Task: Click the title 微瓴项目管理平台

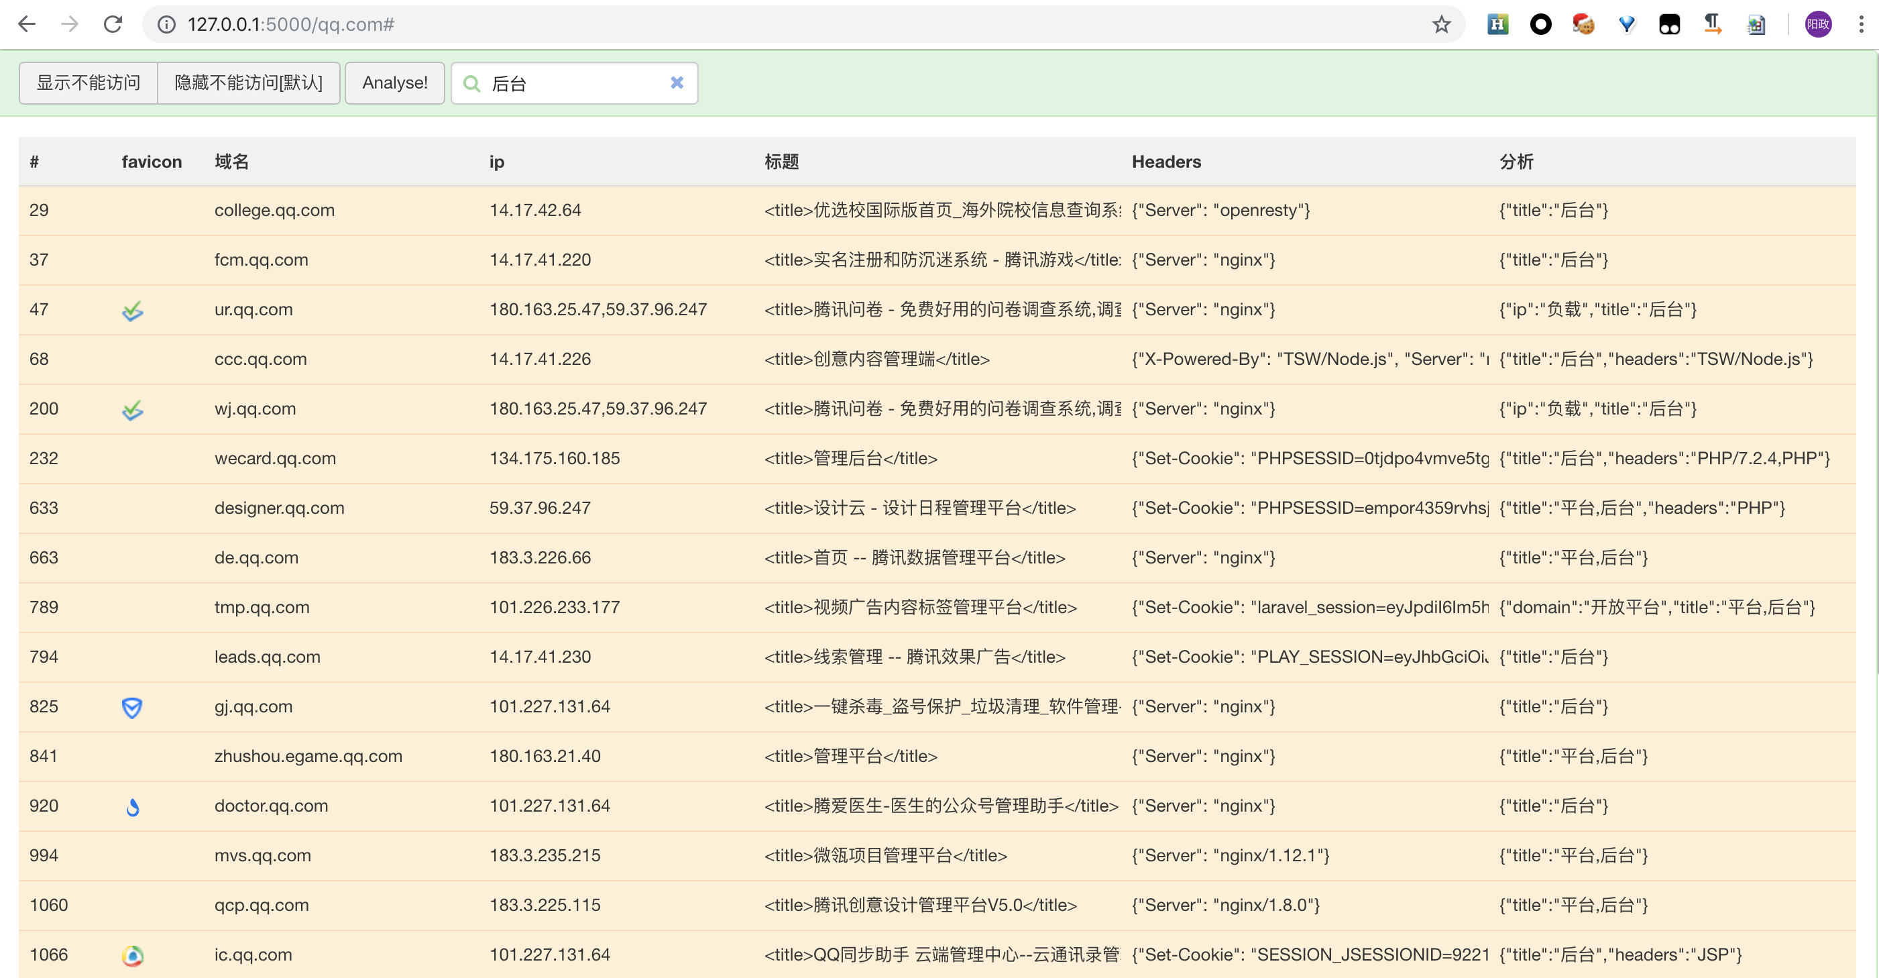Action: point(886,856)
